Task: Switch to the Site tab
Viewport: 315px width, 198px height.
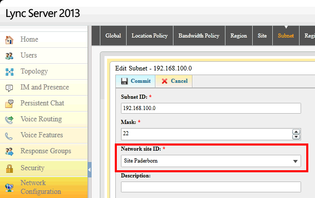Action: pyautogui.click(x=262, y=35)
